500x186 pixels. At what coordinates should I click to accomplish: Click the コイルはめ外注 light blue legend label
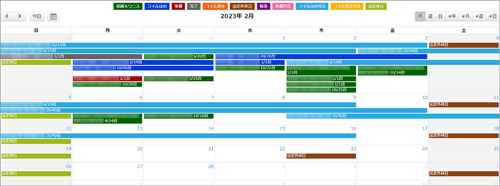pos(312,6)
